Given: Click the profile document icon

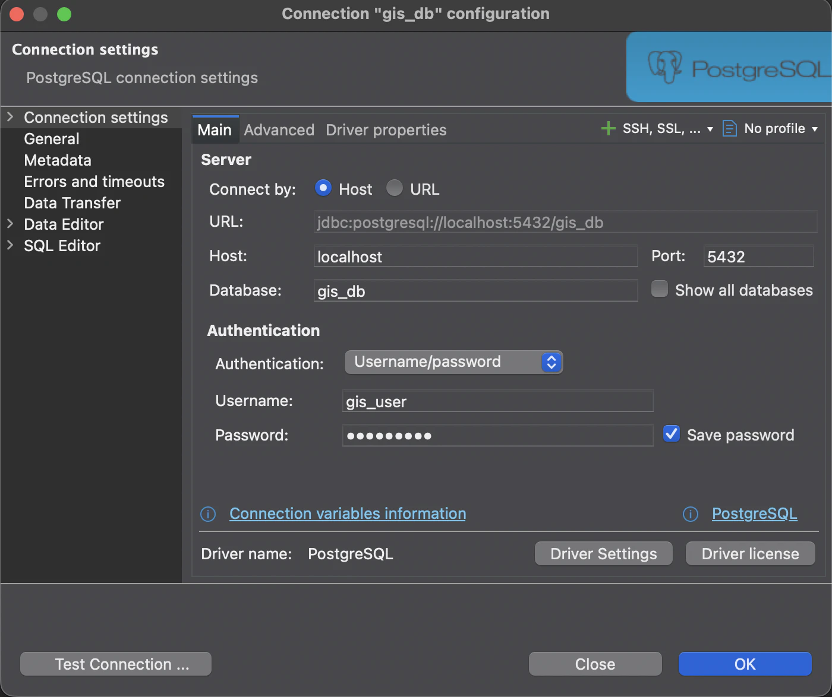Looking at the screenshot, I should [729, 128].
